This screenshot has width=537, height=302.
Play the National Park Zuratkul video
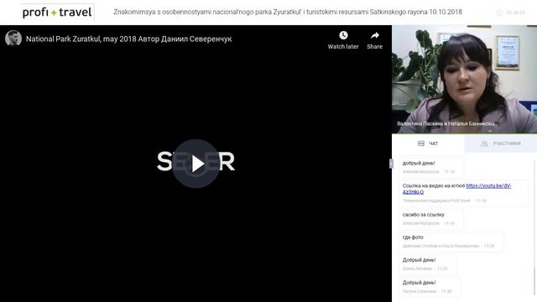196,164
